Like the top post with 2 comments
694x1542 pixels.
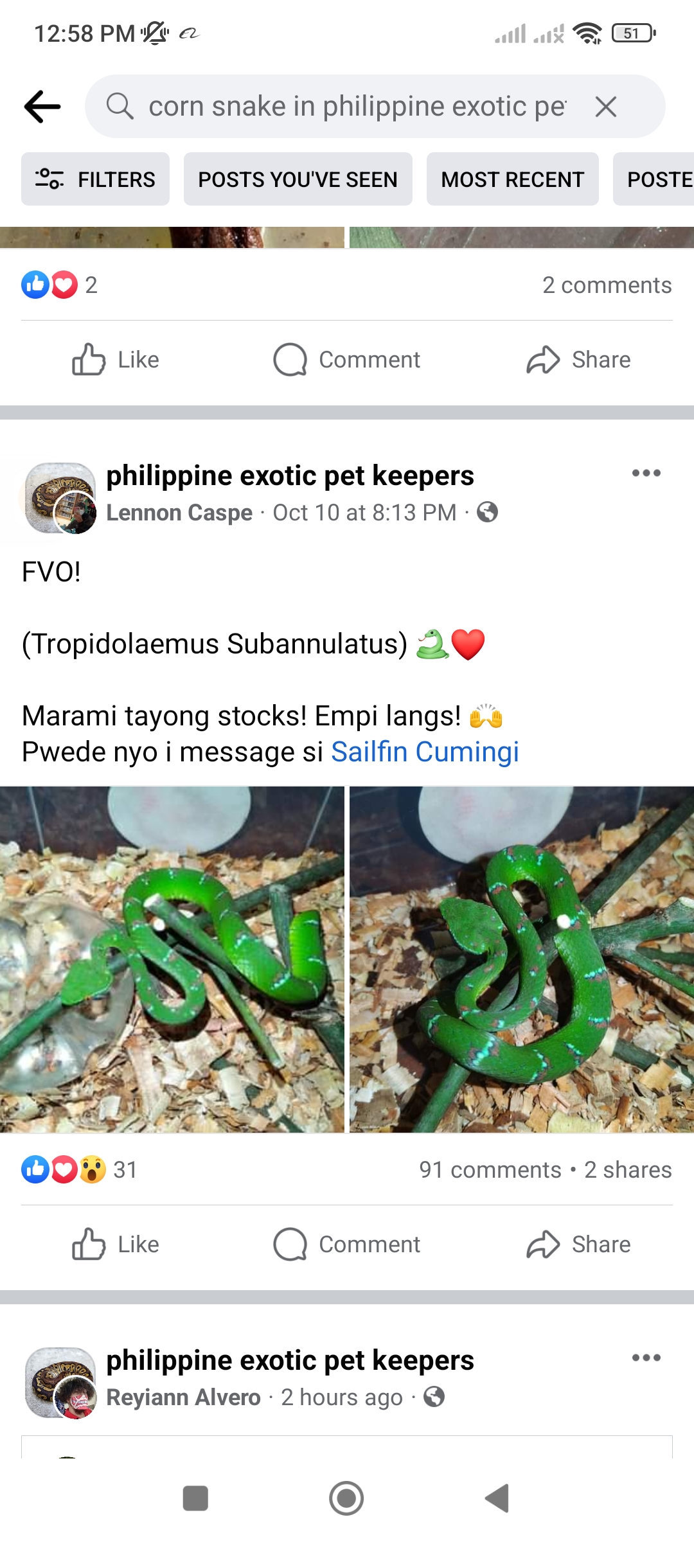[116, 360]
